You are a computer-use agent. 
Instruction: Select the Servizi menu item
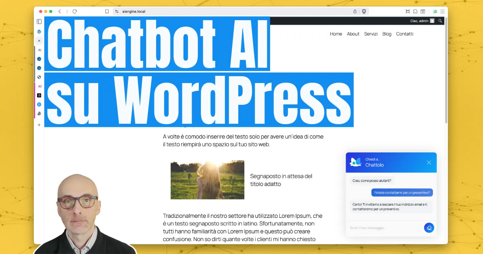[371, 34]
